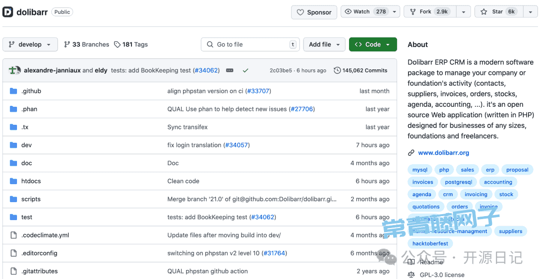The height and width of the screenshot is (279, 540).
Task: Select the sales topic tag
Action: point(467,170)
